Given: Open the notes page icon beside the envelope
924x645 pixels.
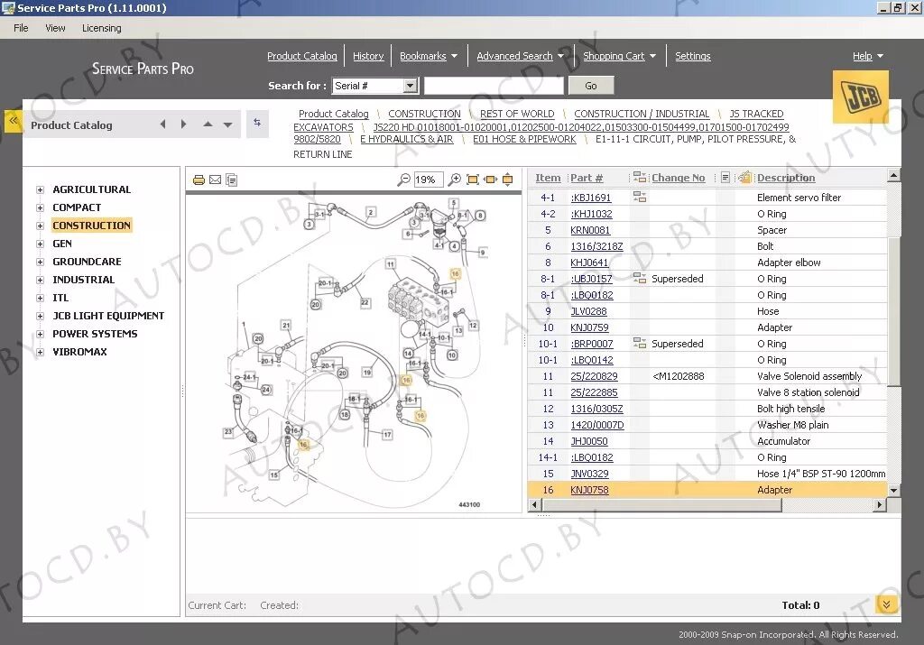Looking at the screenshot, I should (x=232, y=180).
